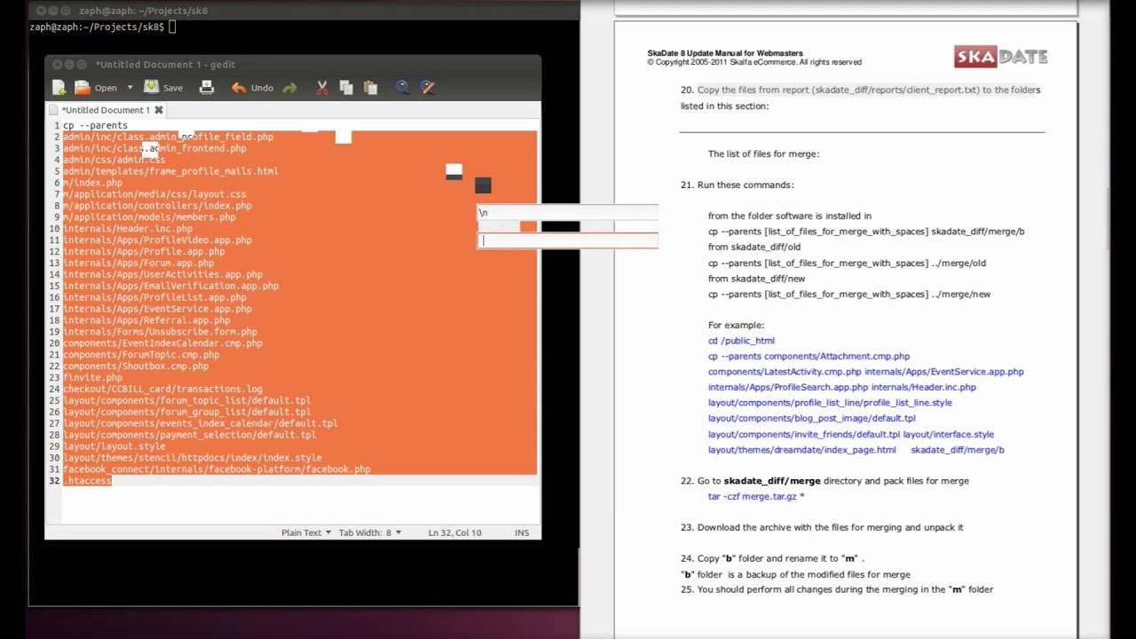Click line m/application/models/members.php
This screenshot has height=639, width=1136.
[149, 217]
